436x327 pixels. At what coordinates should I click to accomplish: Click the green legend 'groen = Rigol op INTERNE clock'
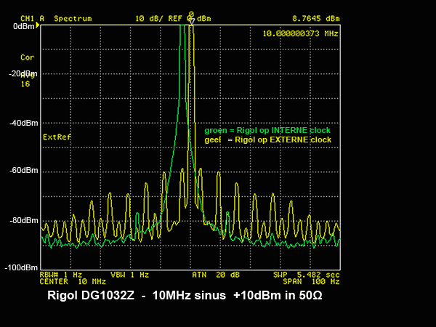(267, 130)
